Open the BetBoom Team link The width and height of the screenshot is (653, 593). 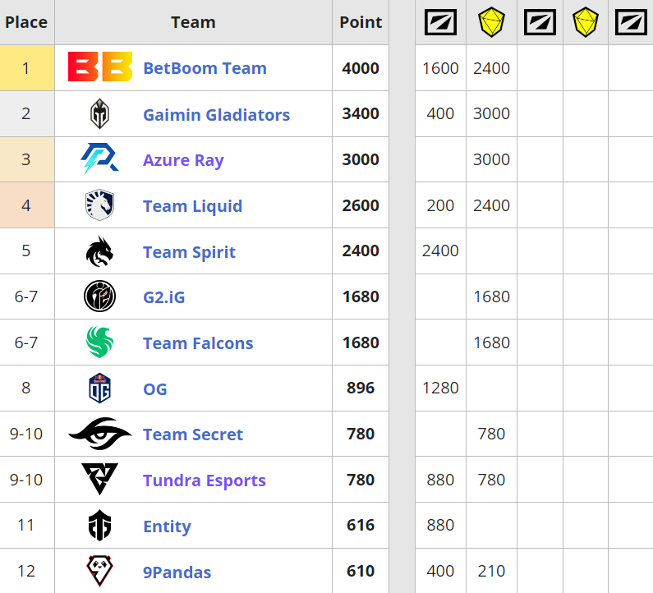point(205,68)
